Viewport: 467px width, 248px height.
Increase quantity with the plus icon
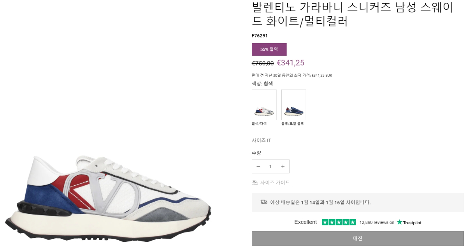click(x=283, y=166)
